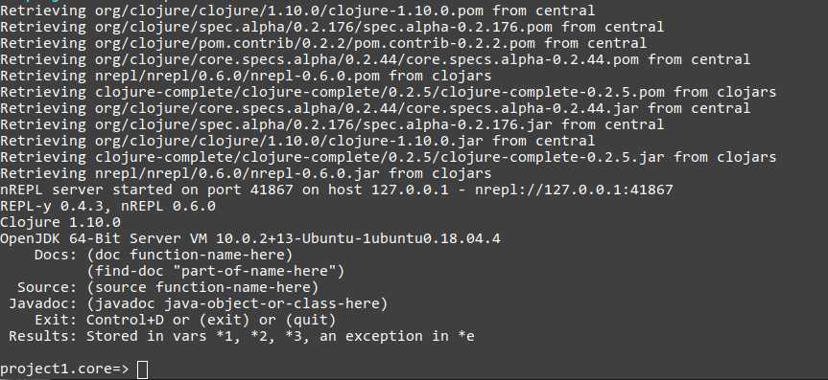Click the project1.core=> prompt text
This screenshot has height=380, width=828.
64,369
